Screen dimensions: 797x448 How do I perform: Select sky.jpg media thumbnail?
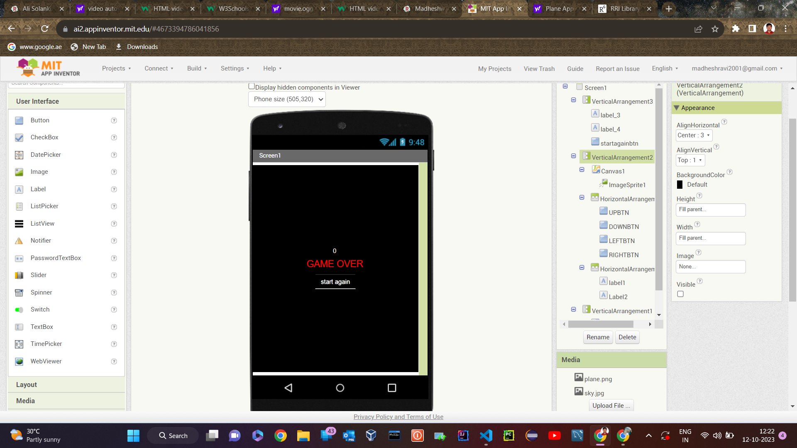tap(579, 393)
